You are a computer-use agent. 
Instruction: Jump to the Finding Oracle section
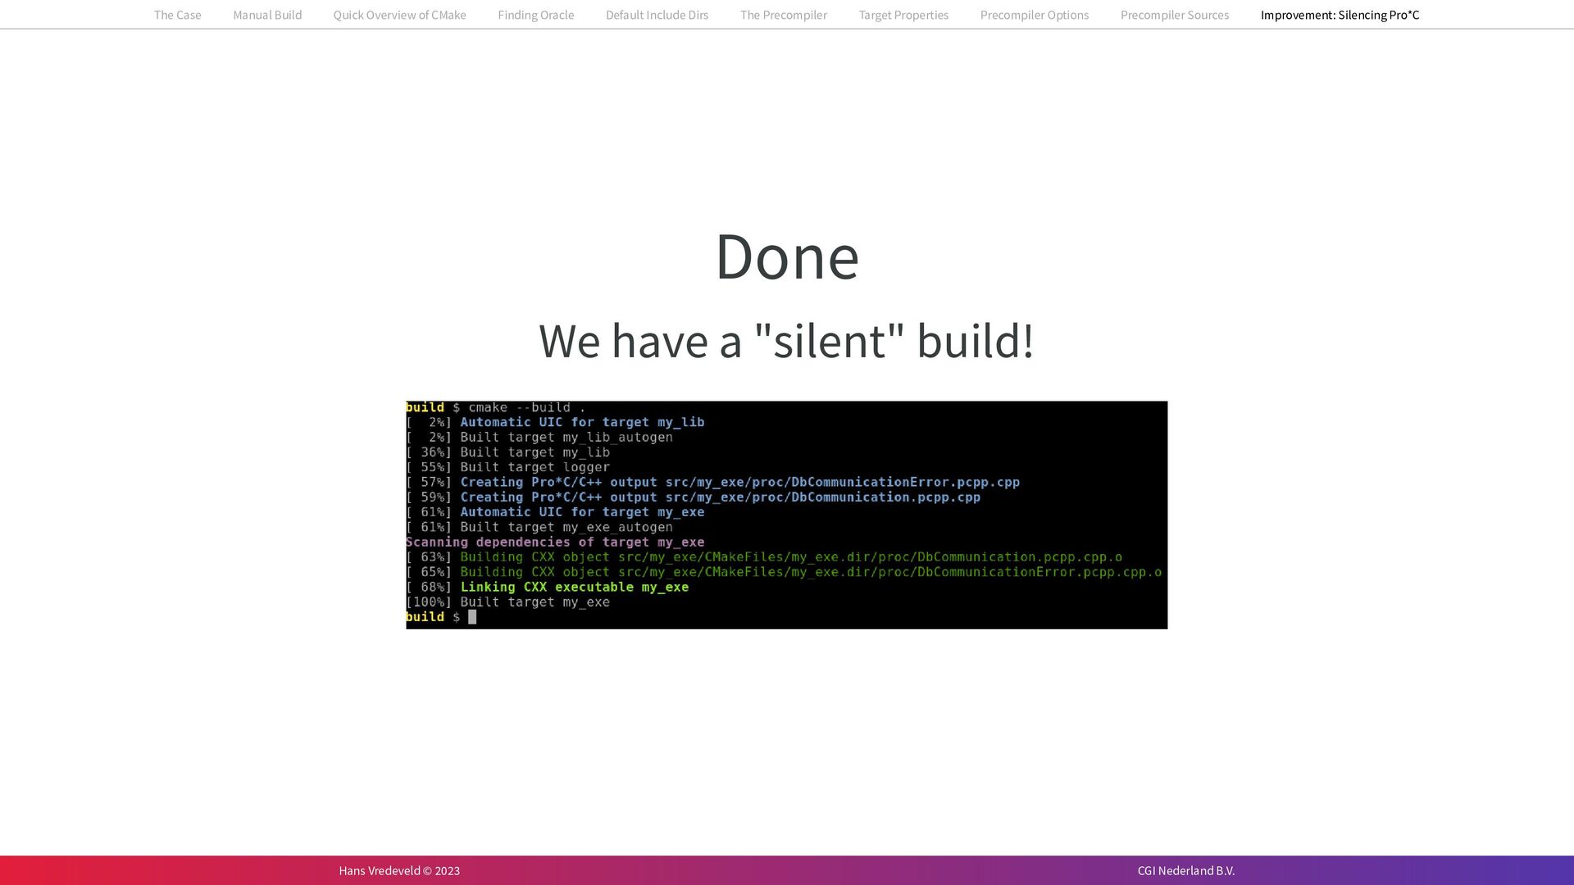[535, 15]
